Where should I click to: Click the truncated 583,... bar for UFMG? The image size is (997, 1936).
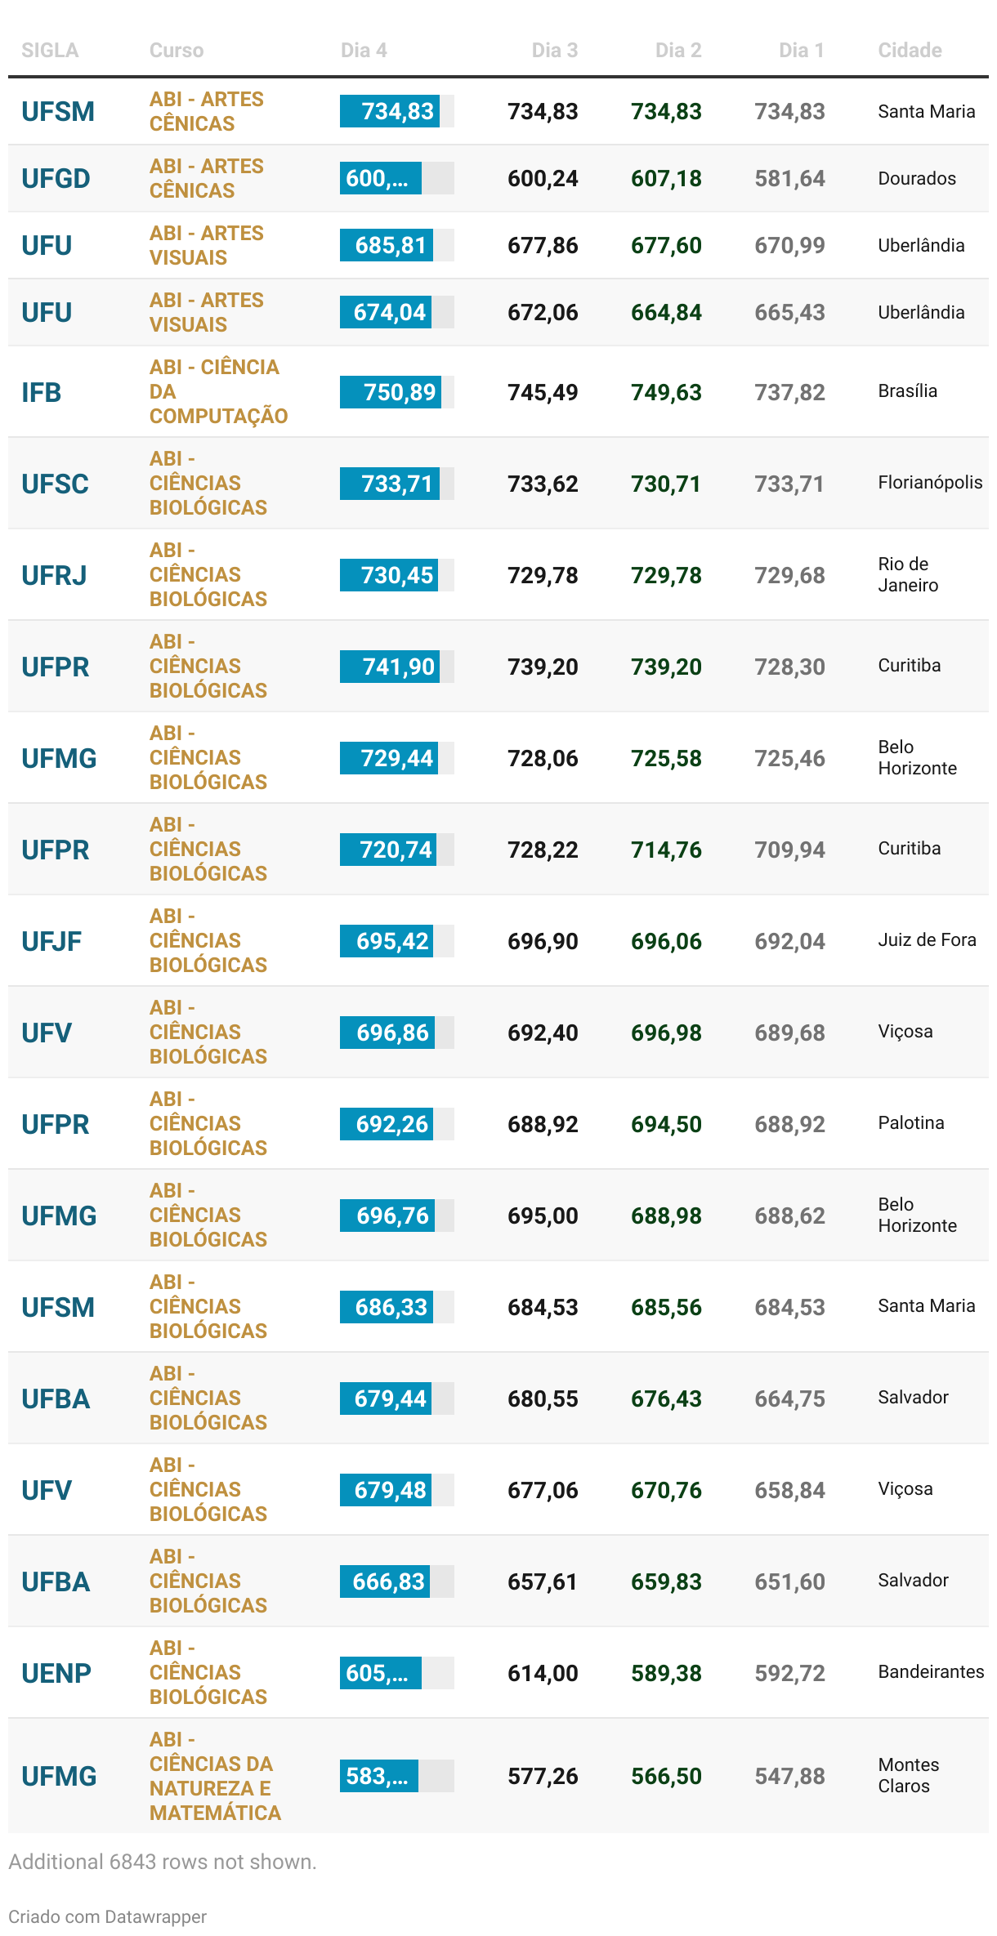click(x=379, y=1776)
